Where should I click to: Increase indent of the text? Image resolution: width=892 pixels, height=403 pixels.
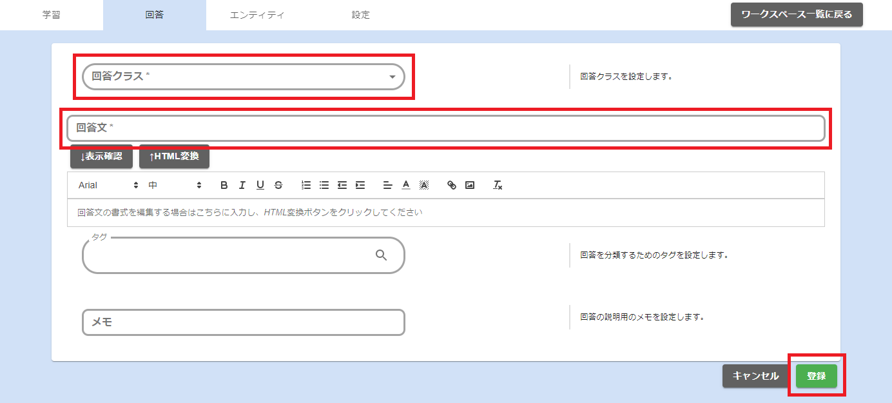pyautogui.click(x=360, y=185)
